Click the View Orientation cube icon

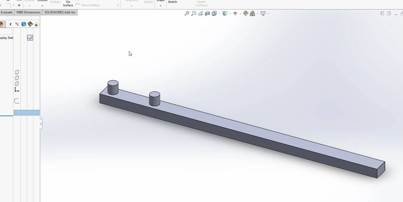[214, 13]
